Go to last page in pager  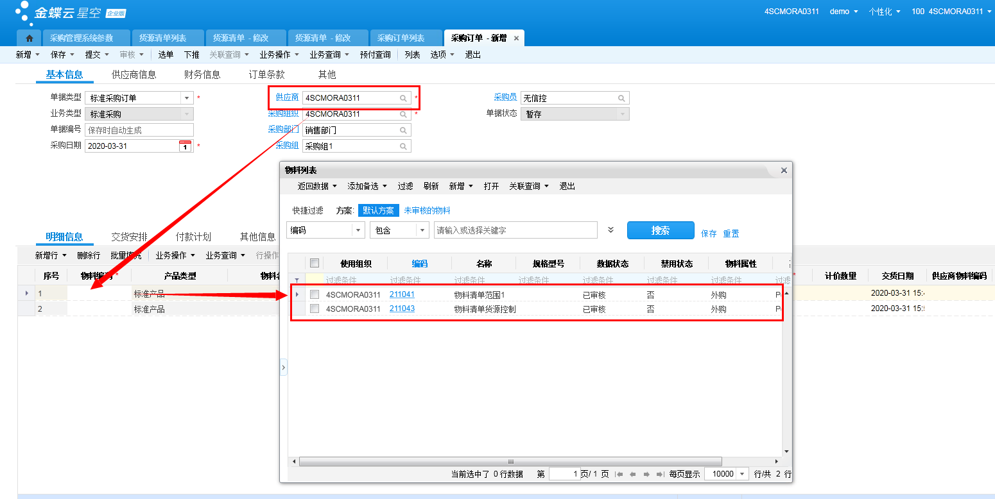click(x=660, y=475)
